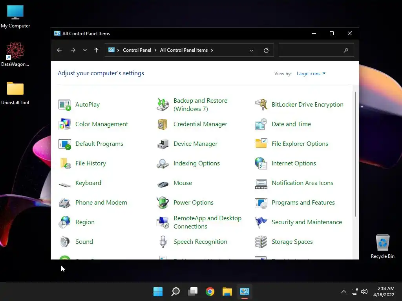Open the recent locations dropdown arrow
Screen dimensions: 402x301
coord(85,50)
